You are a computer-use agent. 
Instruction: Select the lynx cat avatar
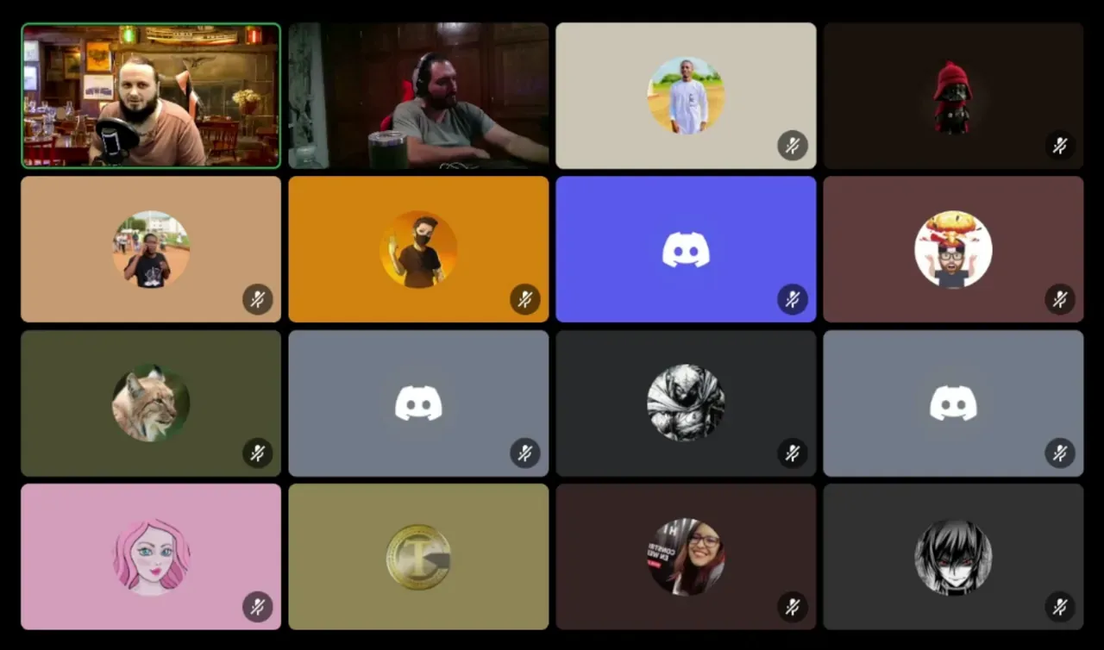[x=151, y=403]
